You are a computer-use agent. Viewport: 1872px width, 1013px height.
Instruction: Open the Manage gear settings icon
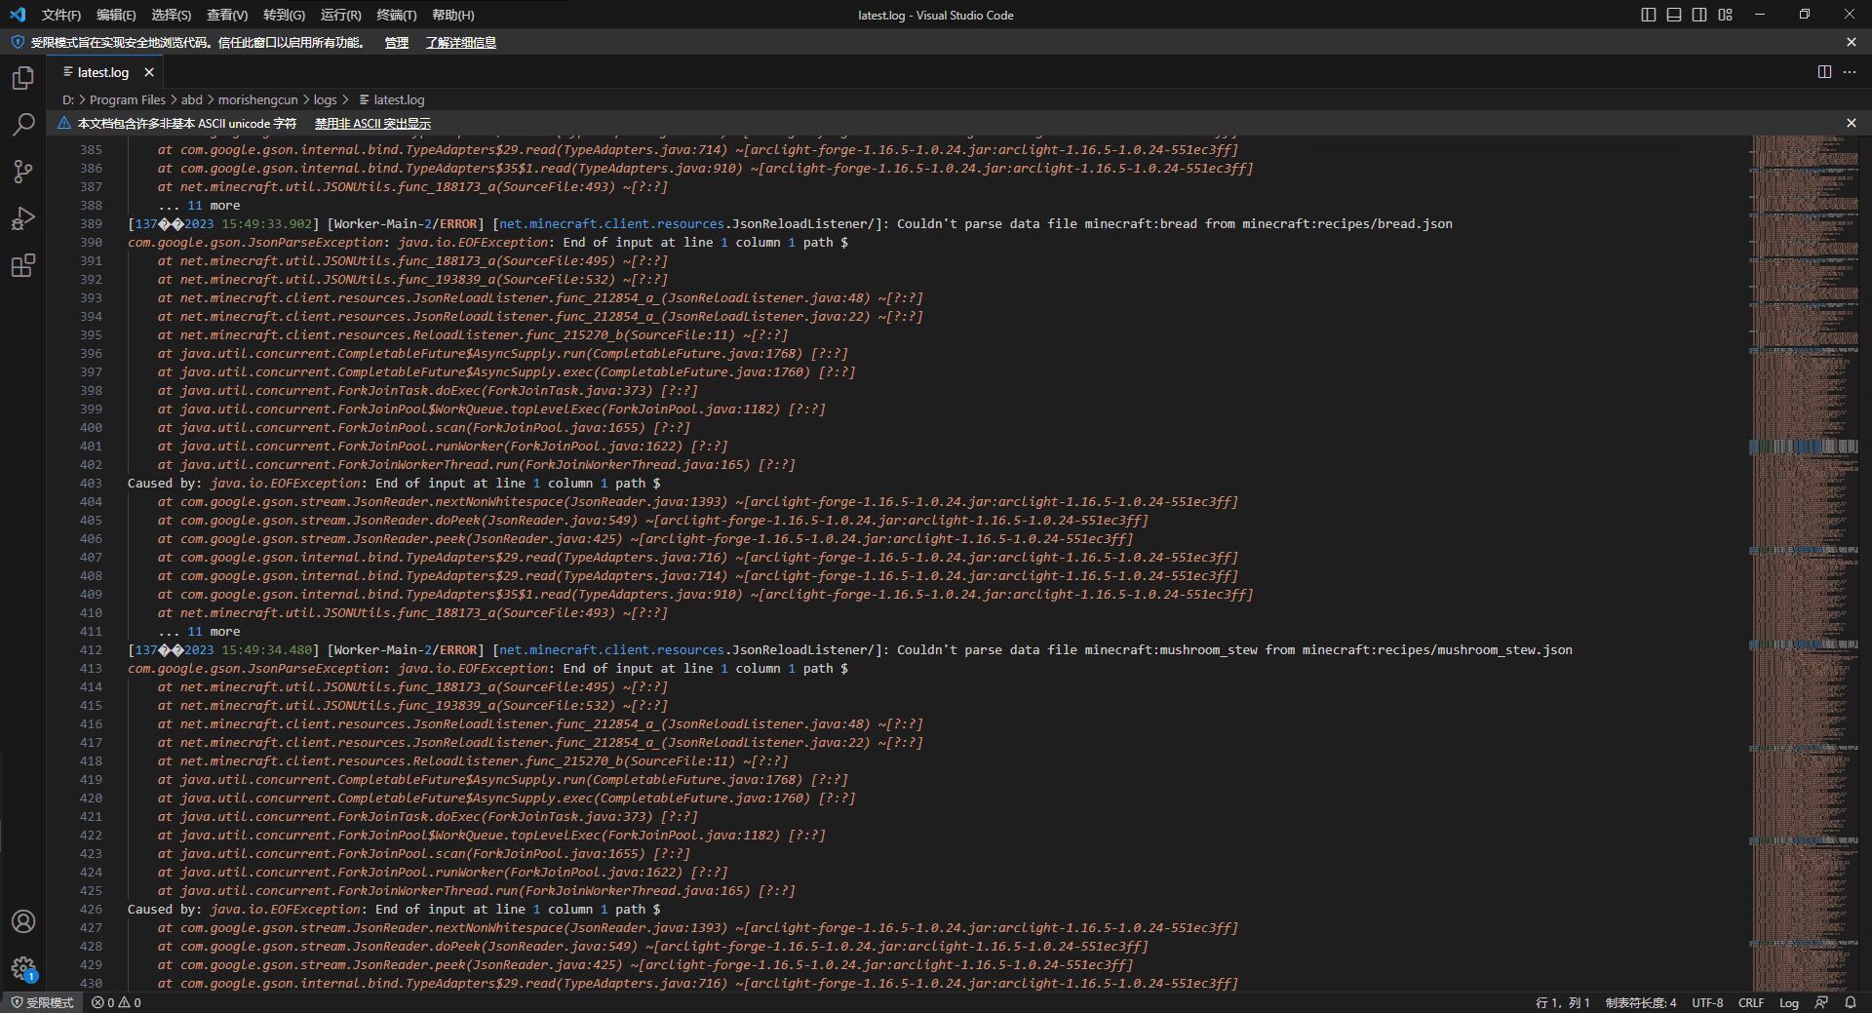point(23,968)
